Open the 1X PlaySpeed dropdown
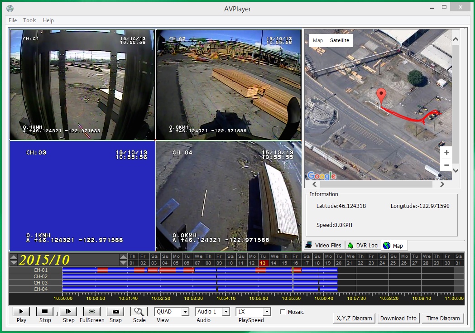 point(266,312)
